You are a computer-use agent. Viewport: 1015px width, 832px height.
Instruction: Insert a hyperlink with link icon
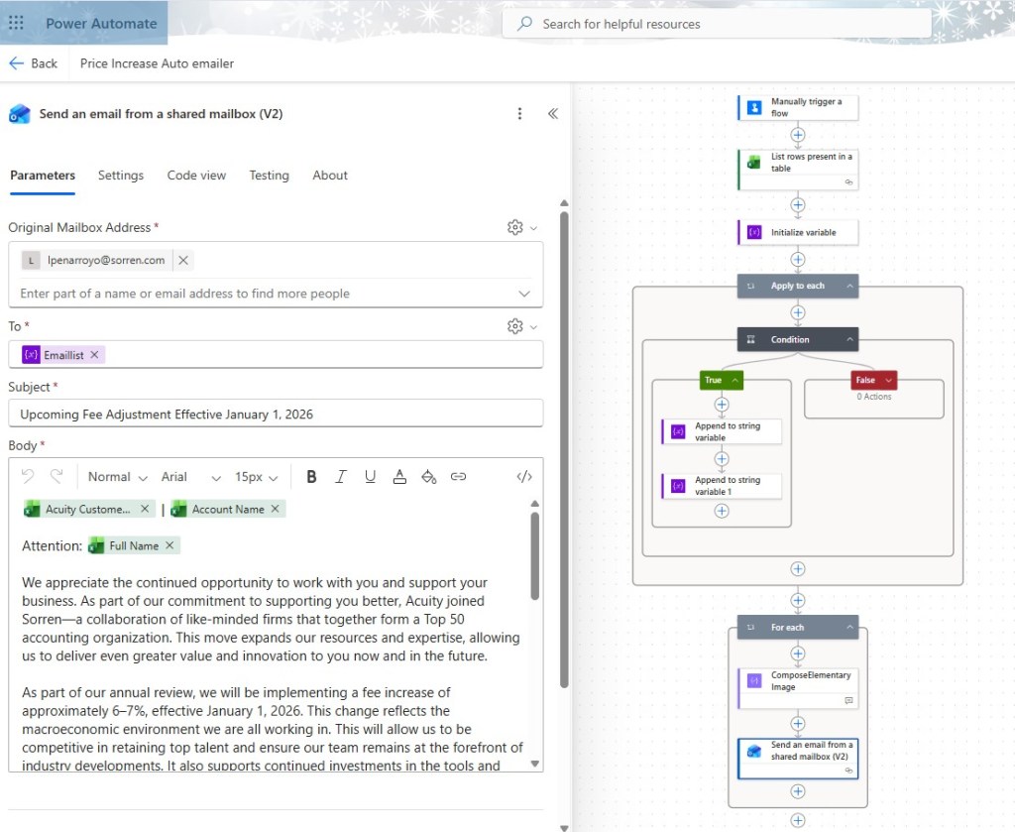458,477
